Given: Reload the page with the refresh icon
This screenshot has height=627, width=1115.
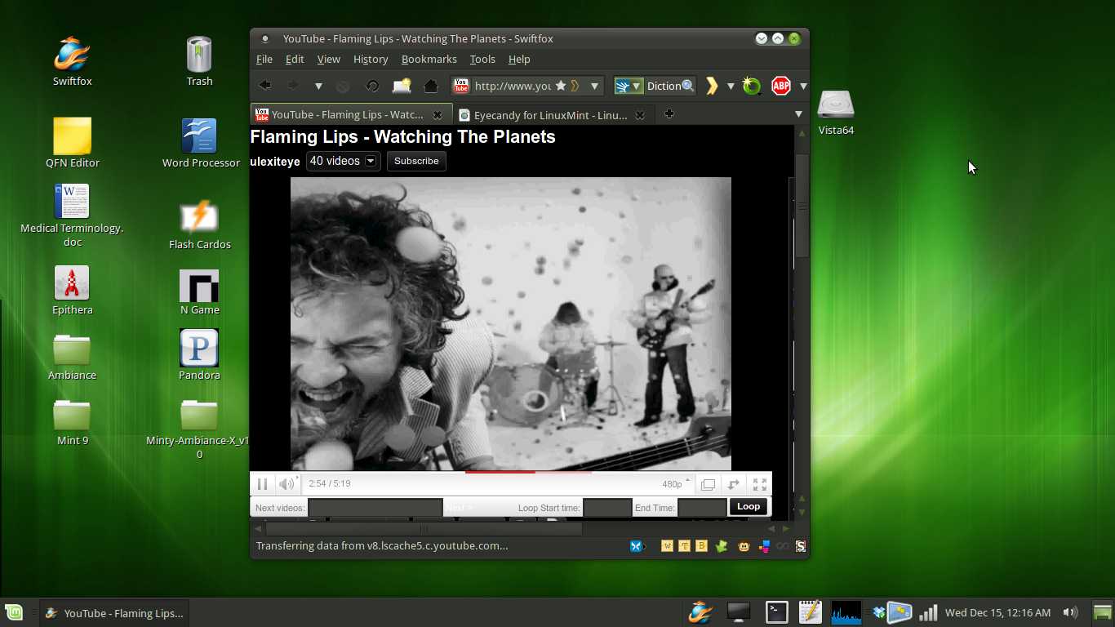Looking at the screenshot, I should [372, 86].
